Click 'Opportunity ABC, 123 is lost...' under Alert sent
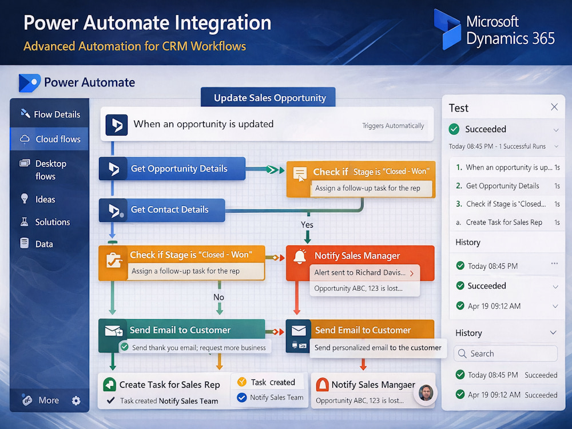The height and width of the screenshot is (429, 572). 358,288
